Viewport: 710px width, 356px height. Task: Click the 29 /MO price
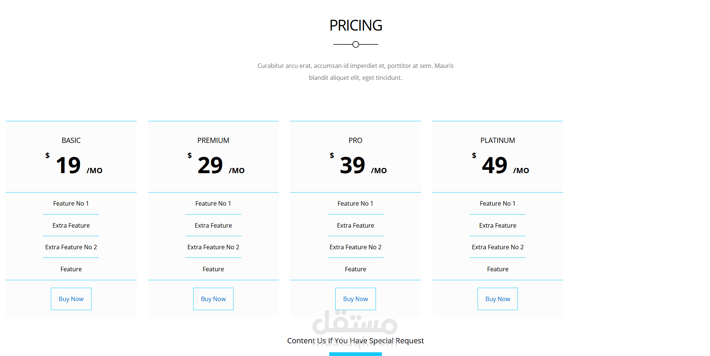tap(216, 165)
